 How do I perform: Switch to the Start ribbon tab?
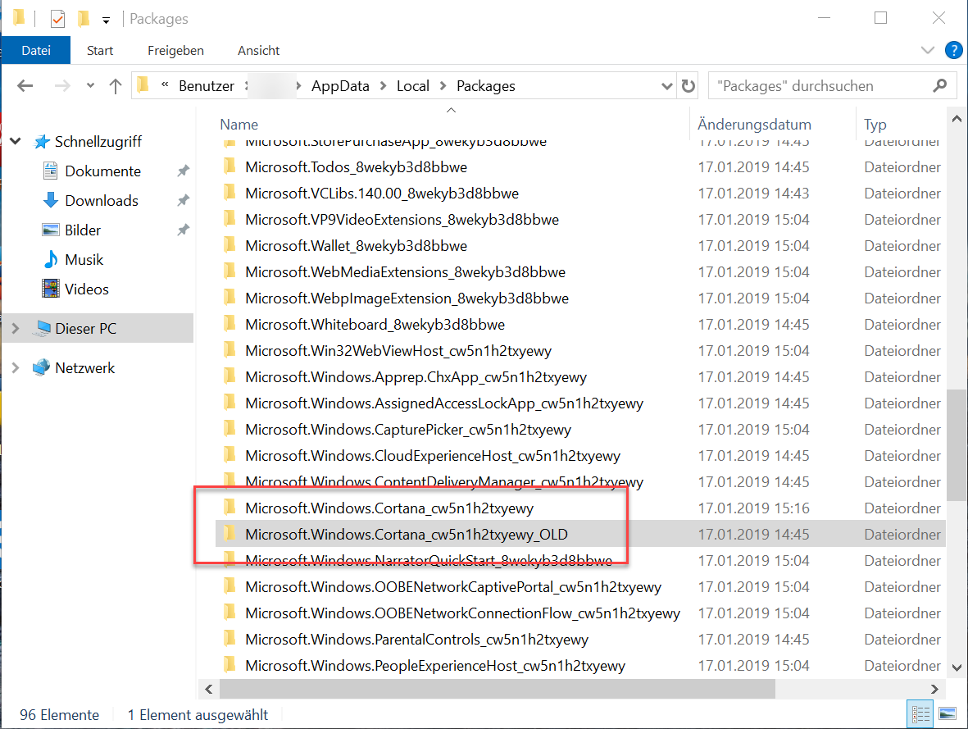[x=100, y=51]
